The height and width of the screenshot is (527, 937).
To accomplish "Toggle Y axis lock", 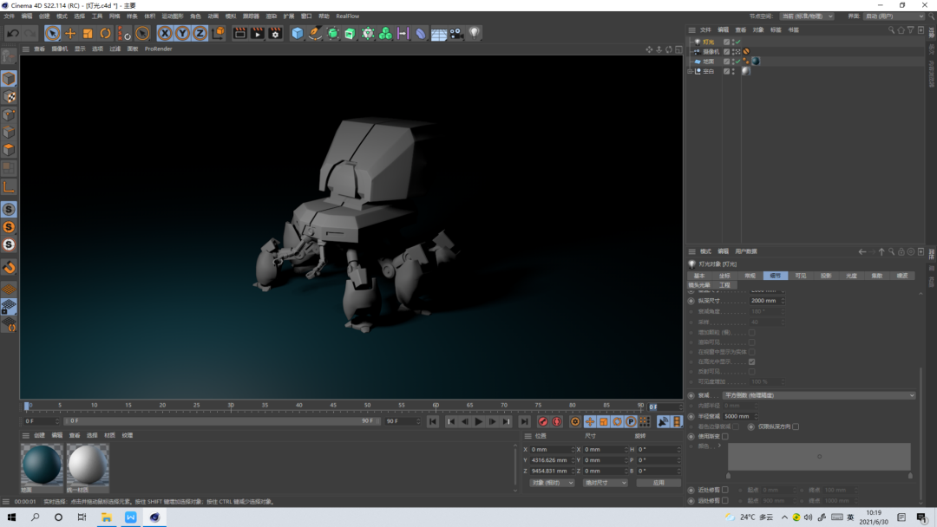I will point(182,34).
